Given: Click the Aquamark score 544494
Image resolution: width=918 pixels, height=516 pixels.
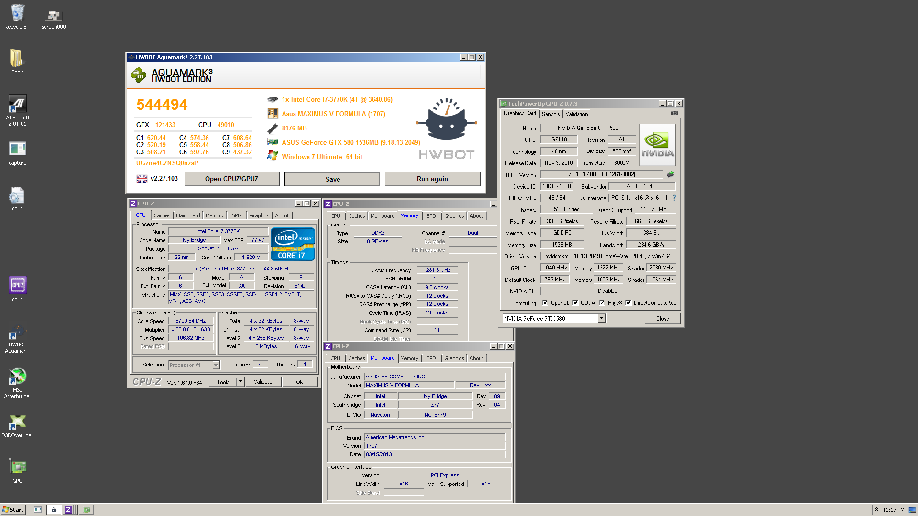Looking at the screenshot, I should (x=162, y=105).
